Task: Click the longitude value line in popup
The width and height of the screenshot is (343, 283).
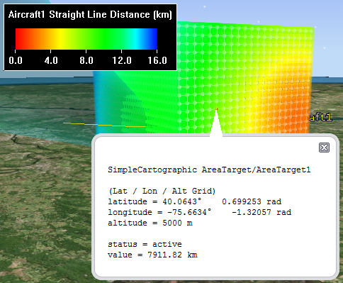Action: click(200, 212)
